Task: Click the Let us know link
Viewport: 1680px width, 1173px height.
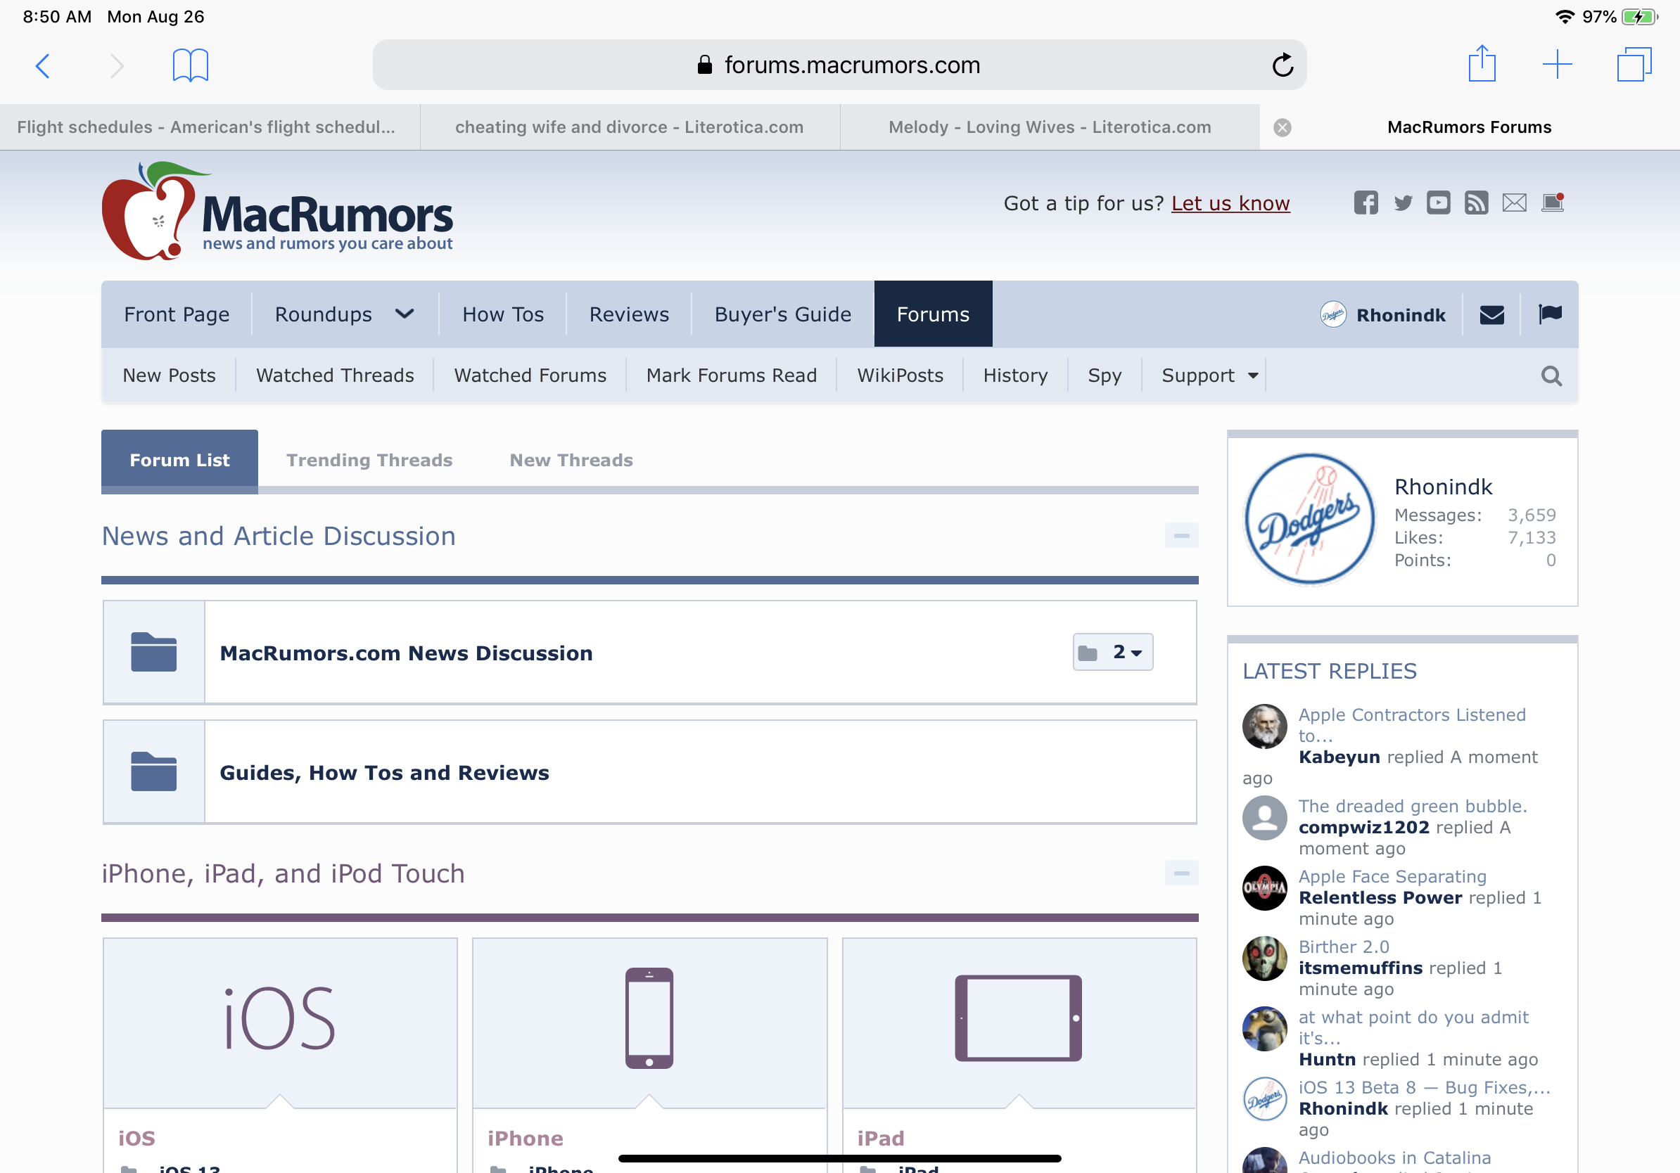Action: (1230, 203)
